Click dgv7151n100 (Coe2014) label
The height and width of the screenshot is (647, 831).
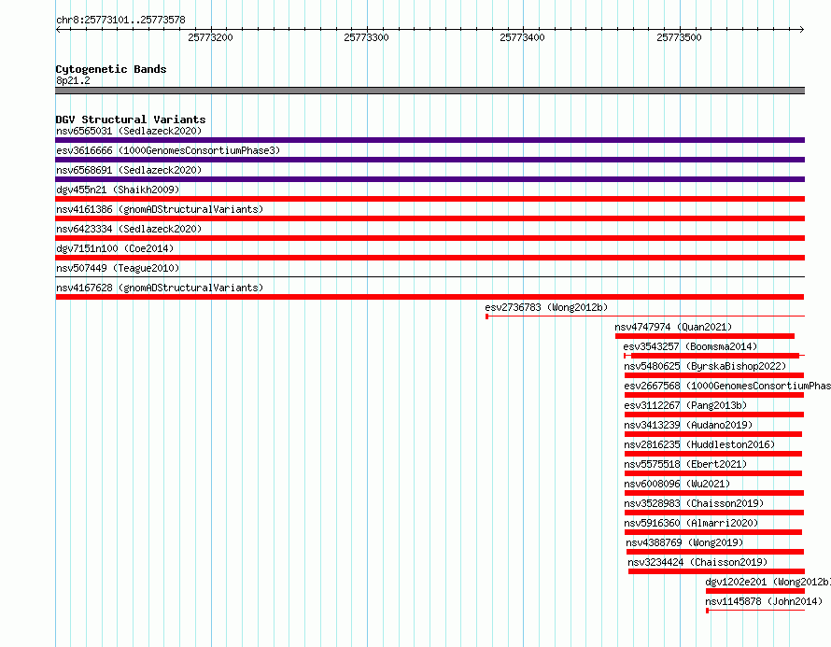tap(115, 248)
